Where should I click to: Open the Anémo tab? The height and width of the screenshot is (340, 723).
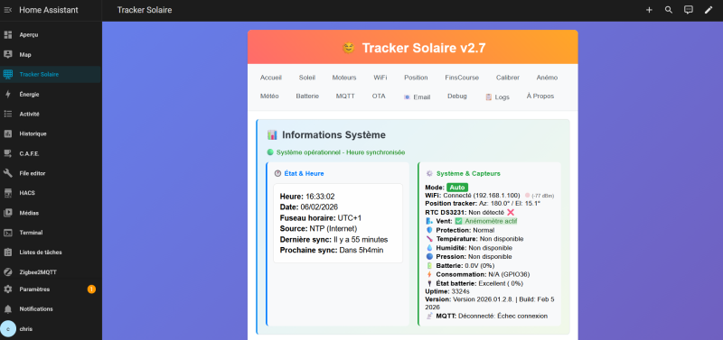547,78
